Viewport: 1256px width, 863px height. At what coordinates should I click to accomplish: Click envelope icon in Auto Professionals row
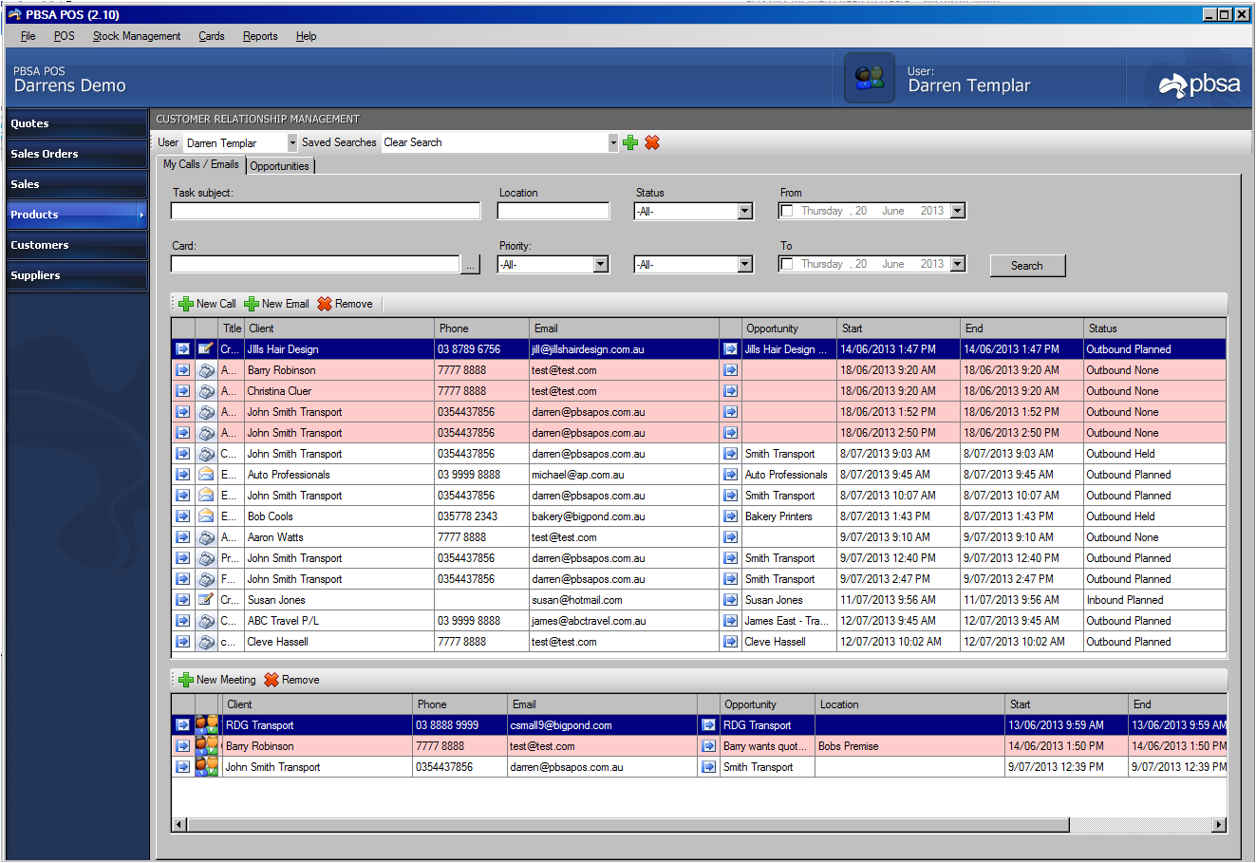(x=206, y=475)
